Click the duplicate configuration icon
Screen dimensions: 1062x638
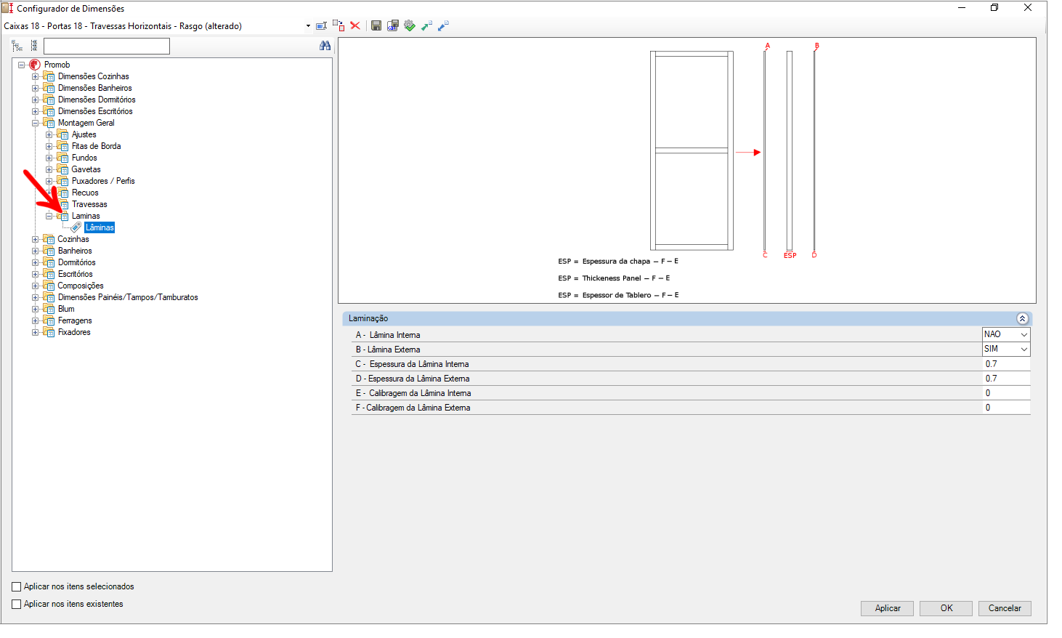[339, 25]
